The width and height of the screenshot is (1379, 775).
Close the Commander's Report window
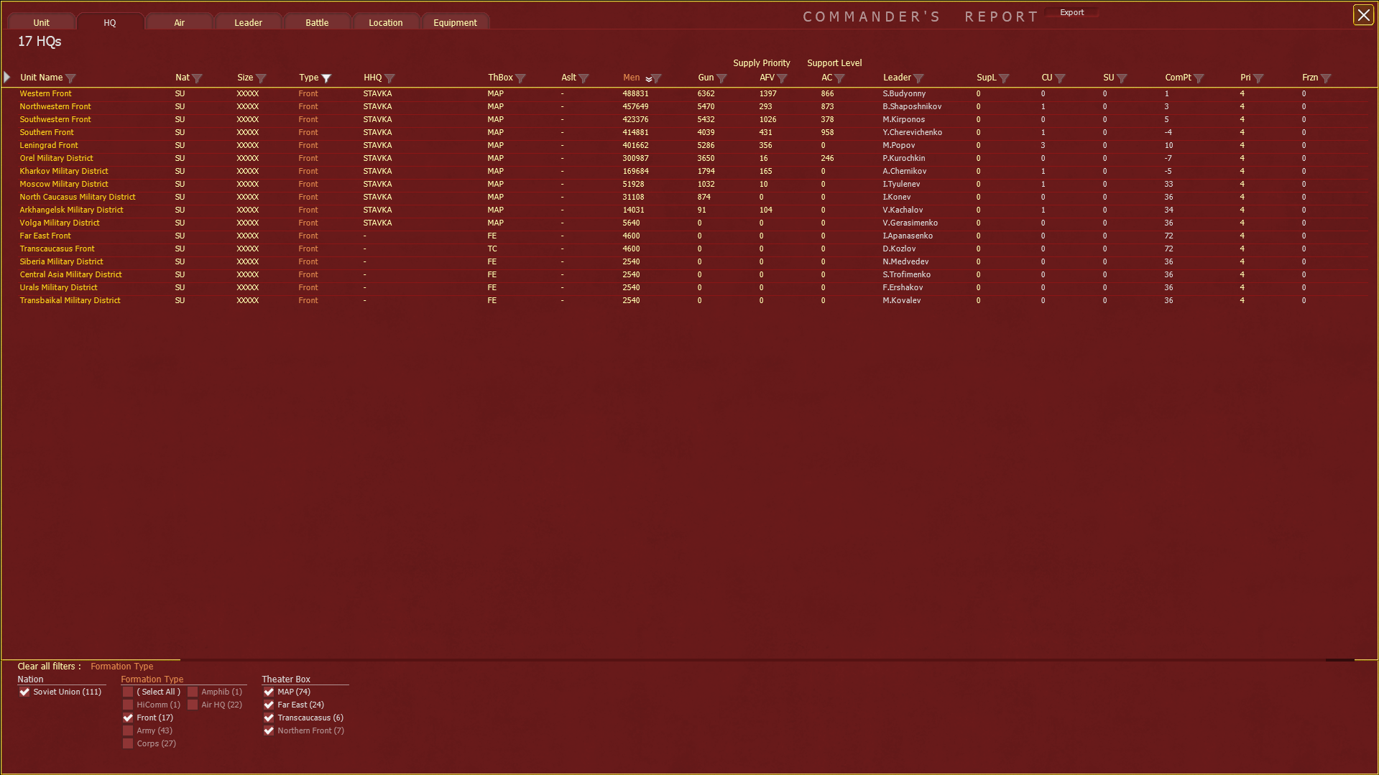1363,15
